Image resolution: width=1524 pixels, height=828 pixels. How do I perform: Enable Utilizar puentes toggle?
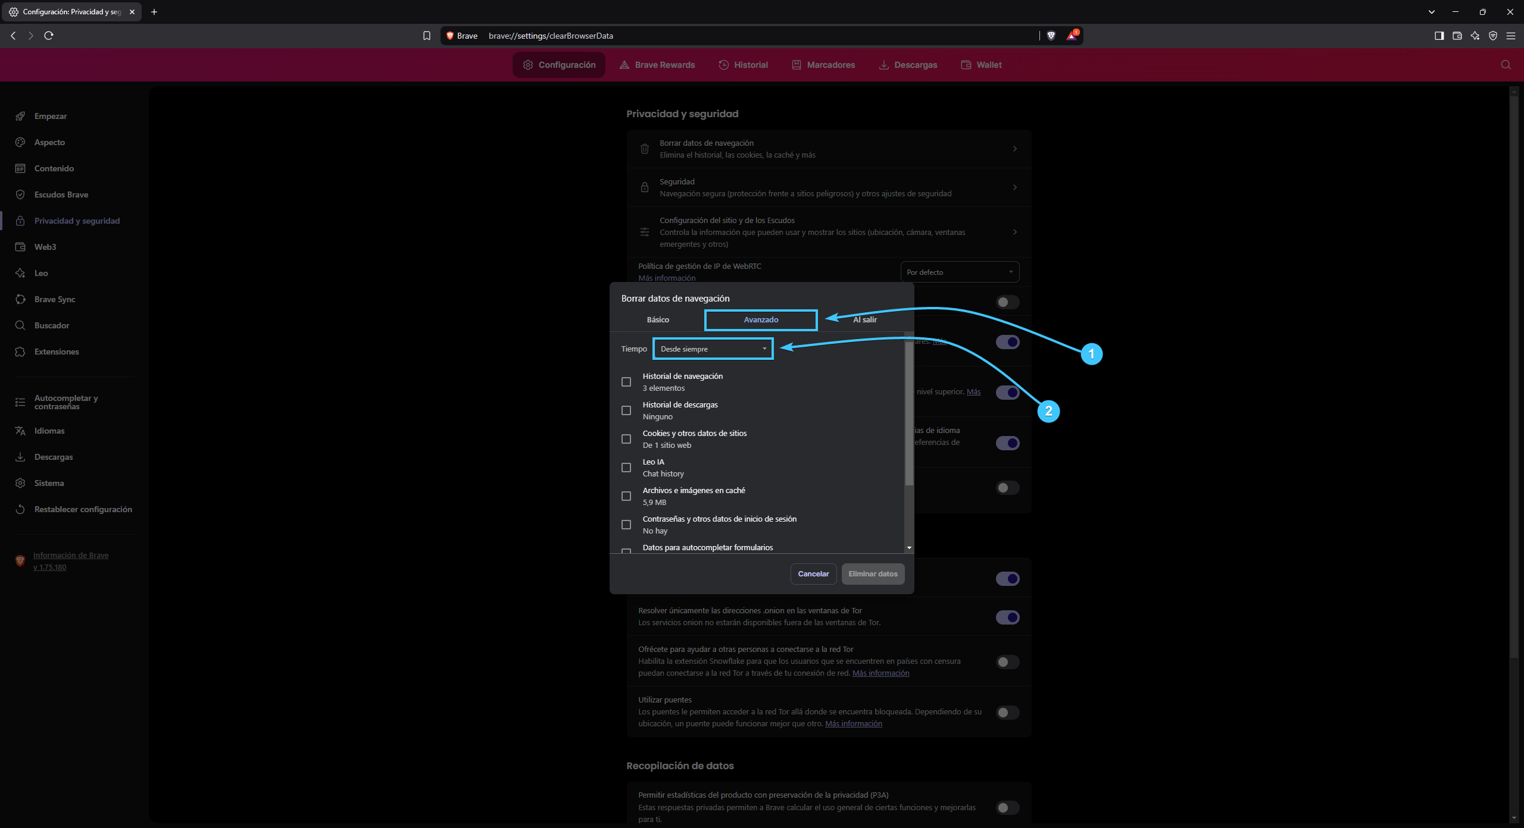[1007, 713]
